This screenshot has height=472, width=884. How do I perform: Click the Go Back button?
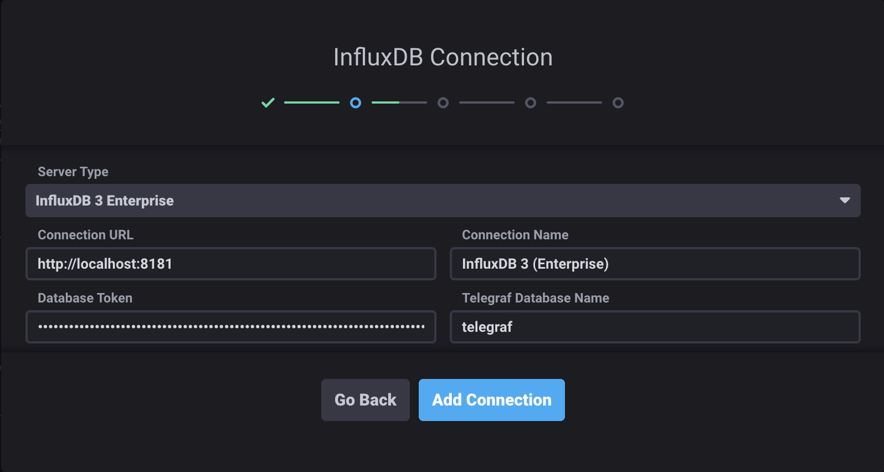click(x=366, y=400)
